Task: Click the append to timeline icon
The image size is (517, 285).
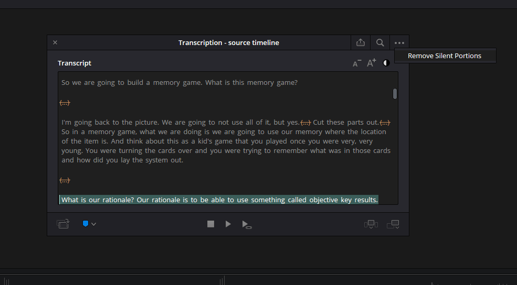Action: 393,224
